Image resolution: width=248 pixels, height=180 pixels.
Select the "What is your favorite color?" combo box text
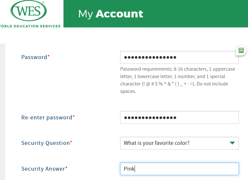[157, 143]
